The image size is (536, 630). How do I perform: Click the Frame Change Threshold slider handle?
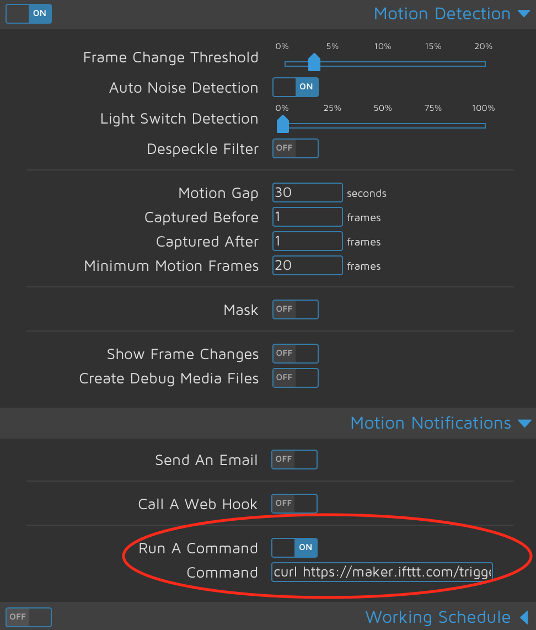pos(314,62)
